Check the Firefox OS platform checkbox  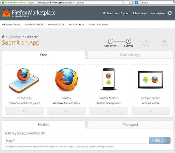(24, 111)
